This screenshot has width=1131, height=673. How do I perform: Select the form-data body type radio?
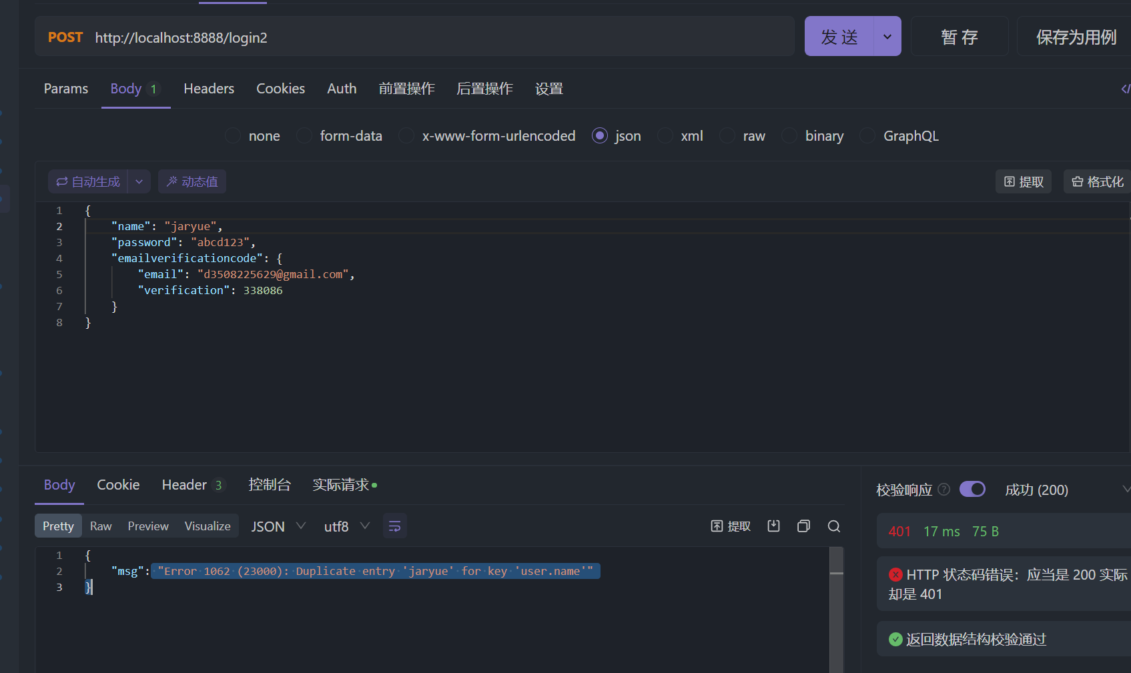coord(304,136)
